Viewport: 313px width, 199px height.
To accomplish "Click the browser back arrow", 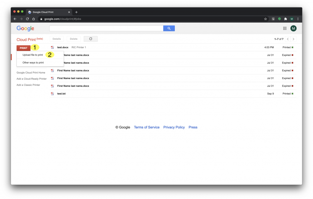I will click(x=15, y=19).
